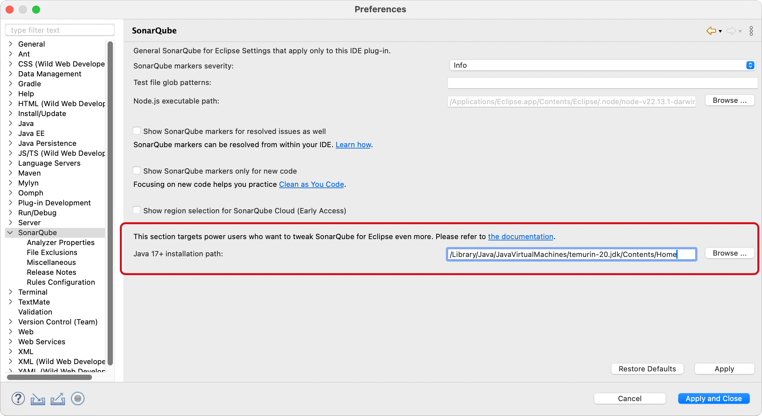The image size is (762, 416).
Task: Open the back history dropdown arrow
Action: [x=720, y=31]
